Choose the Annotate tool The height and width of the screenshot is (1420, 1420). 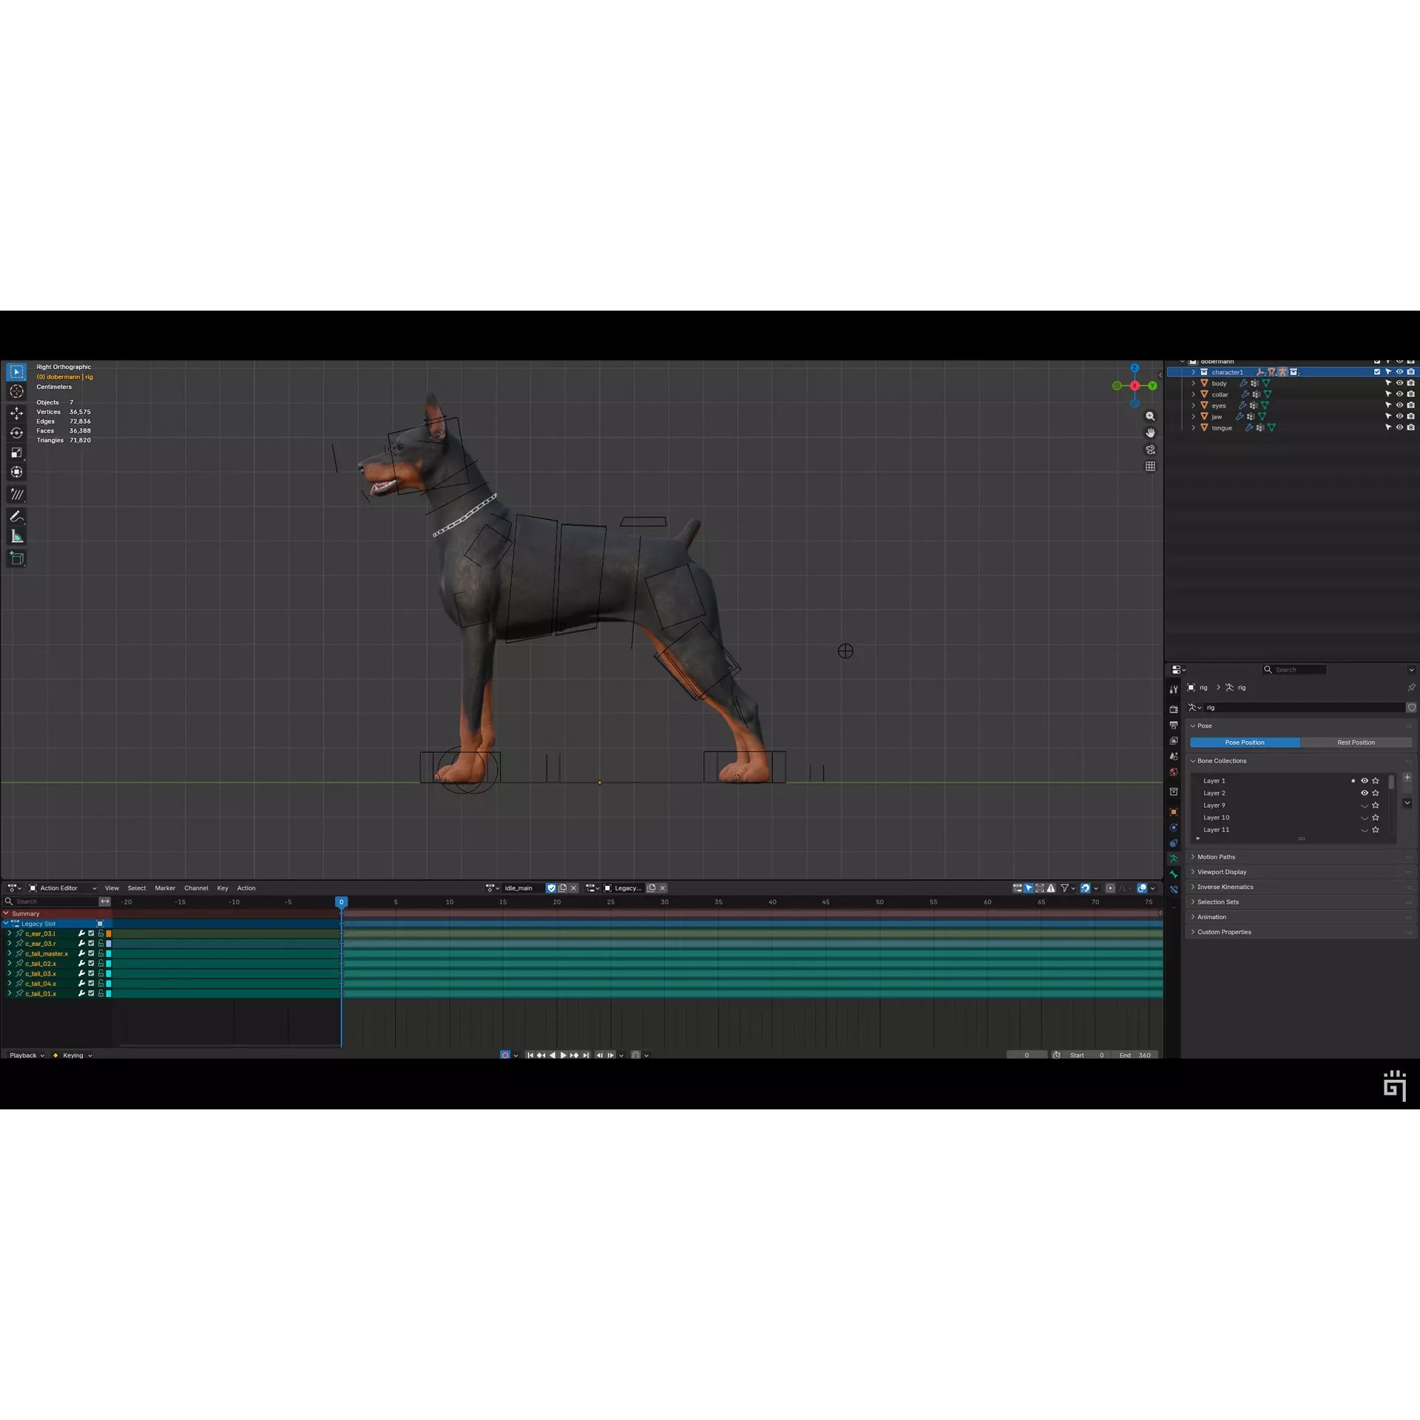16,515
